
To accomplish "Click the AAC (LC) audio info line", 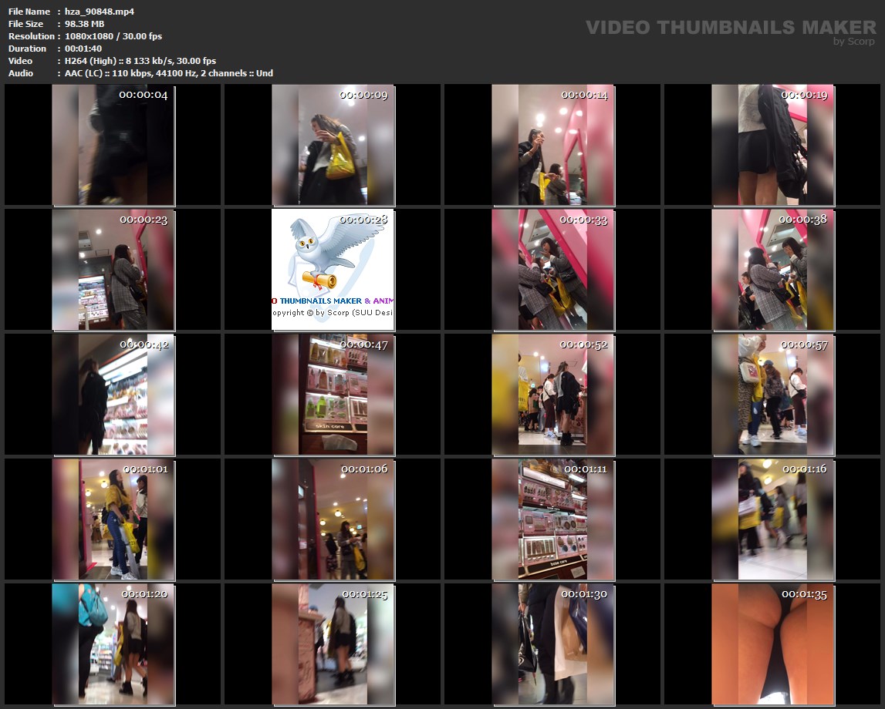I will click(169, 73).
